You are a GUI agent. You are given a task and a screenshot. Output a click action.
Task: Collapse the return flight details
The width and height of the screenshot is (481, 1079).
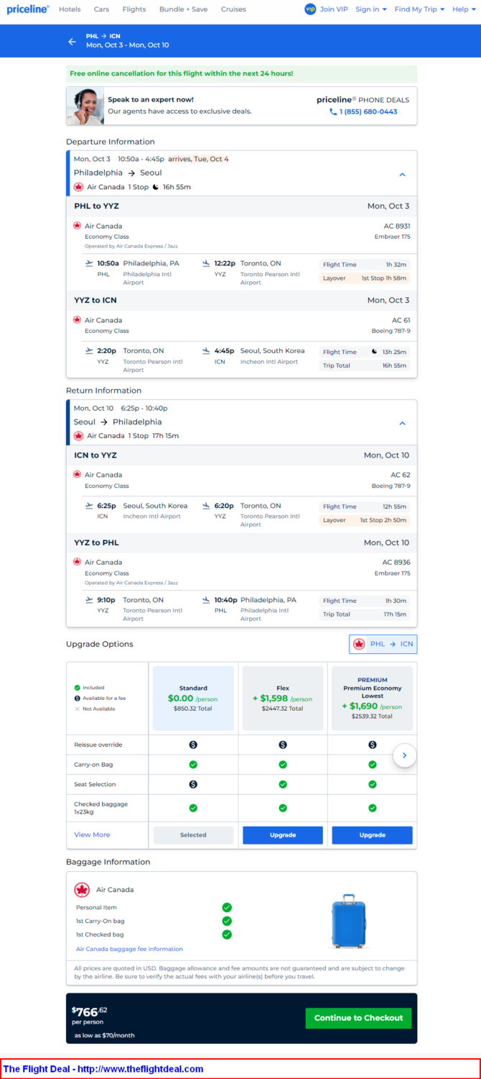pos(402,423)
